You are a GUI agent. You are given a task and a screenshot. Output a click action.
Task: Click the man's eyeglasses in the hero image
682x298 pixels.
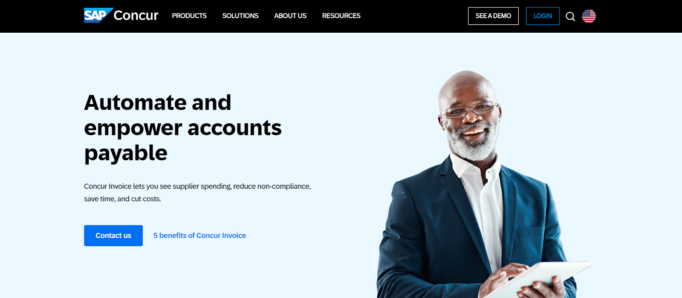coord(470,110)
